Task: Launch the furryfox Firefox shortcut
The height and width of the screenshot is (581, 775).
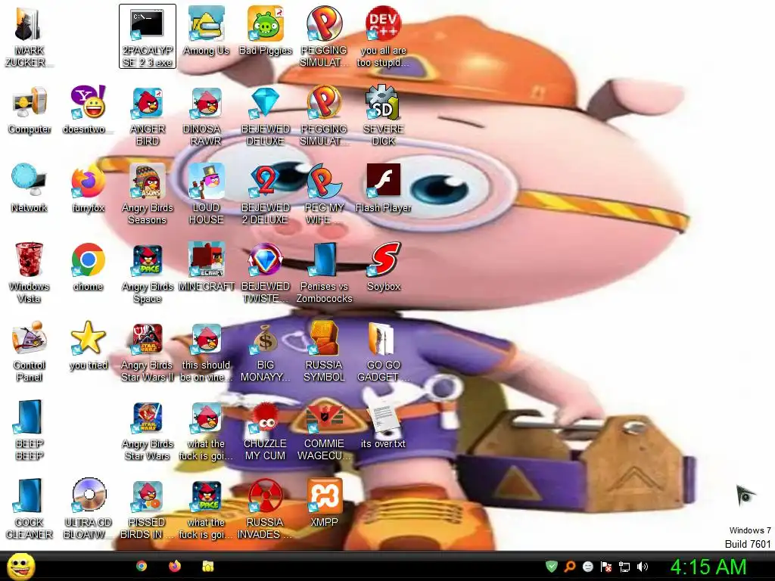Action: click(x=88, y=188)
